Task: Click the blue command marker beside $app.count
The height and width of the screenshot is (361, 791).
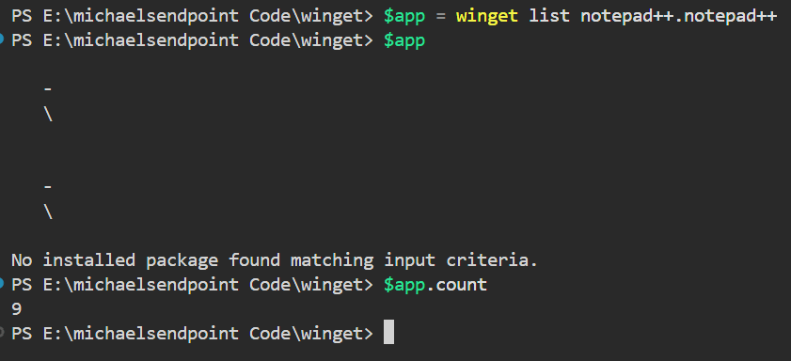Action: click(2, 283)
